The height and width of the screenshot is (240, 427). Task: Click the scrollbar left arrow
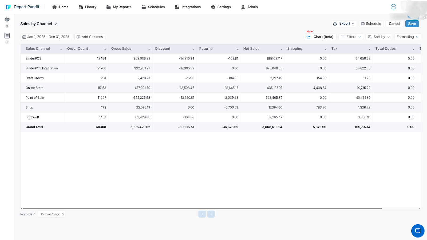[x=22, y=208]
